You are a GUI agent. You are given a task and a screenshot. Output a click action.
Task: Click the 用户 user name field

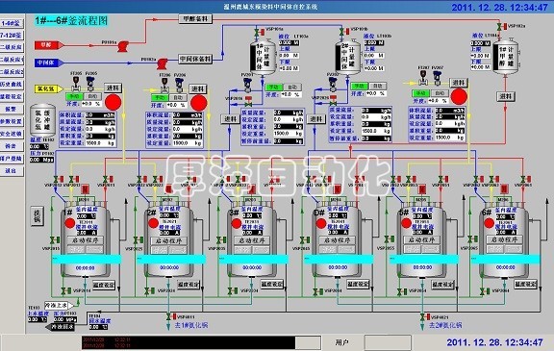coord(388,342)
